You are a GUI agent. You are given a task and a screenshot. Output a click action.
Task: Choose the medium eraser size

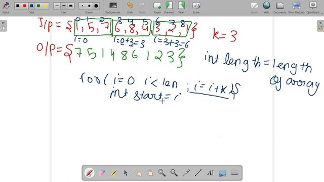pyautogui.click(x=89, y=6)
